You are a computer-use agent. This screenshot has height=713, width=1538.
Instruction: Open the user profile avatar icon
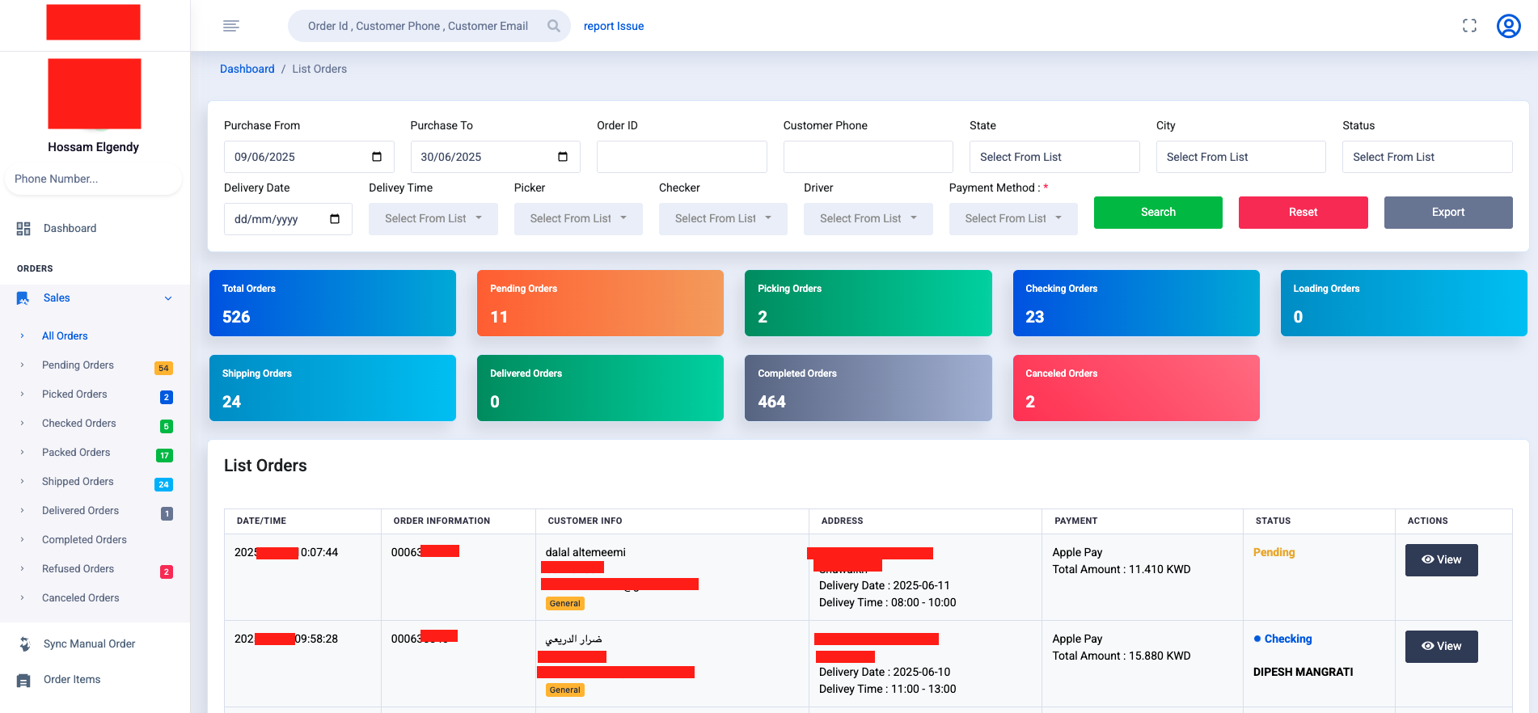[1508, 26]
